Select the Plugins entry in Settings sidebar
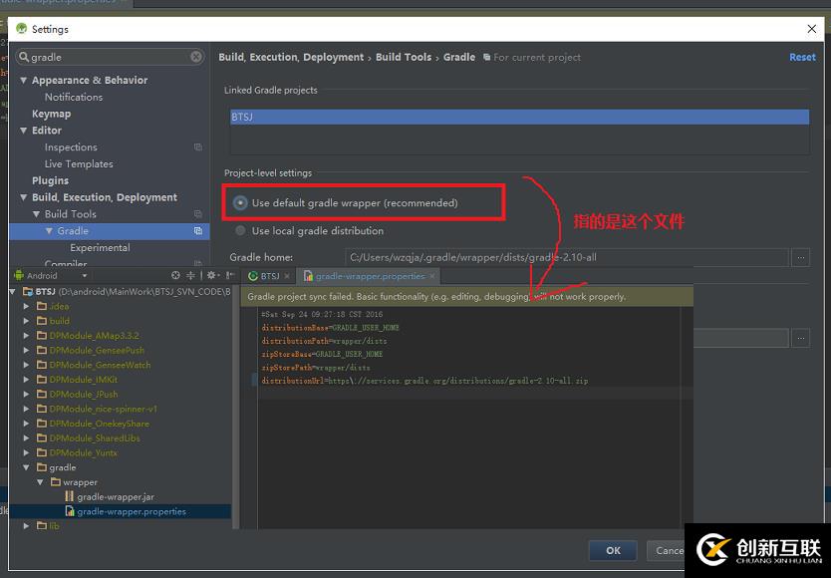Viewport: 831px width, 578px height. click(x=49, y=180)
